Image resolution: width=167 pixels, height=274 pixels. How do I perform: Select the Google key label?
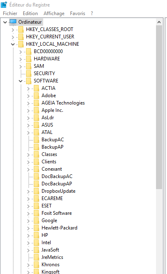pos(49,221)
